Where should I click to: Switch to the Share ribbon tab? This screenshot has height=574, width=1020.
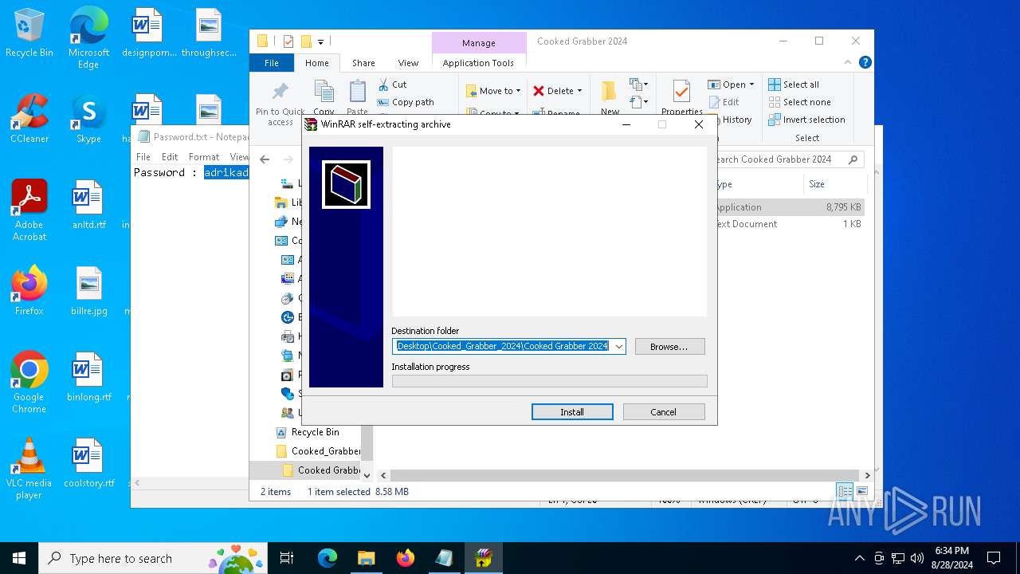tap(363, 63)
